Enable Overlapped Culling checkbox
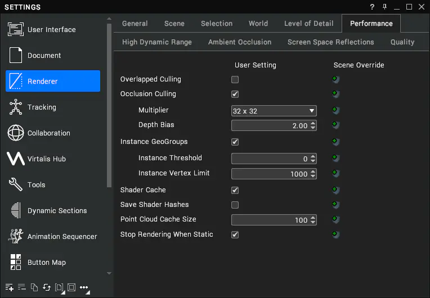The image size is (430, 298). click(x=235, y=79)
